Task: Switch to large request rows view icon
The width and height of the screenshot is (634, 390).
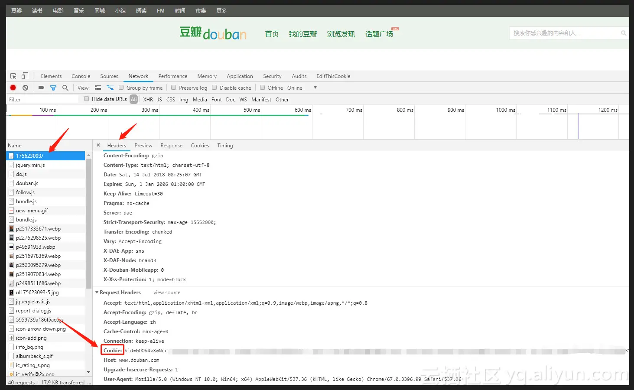Action: [98, 88]
